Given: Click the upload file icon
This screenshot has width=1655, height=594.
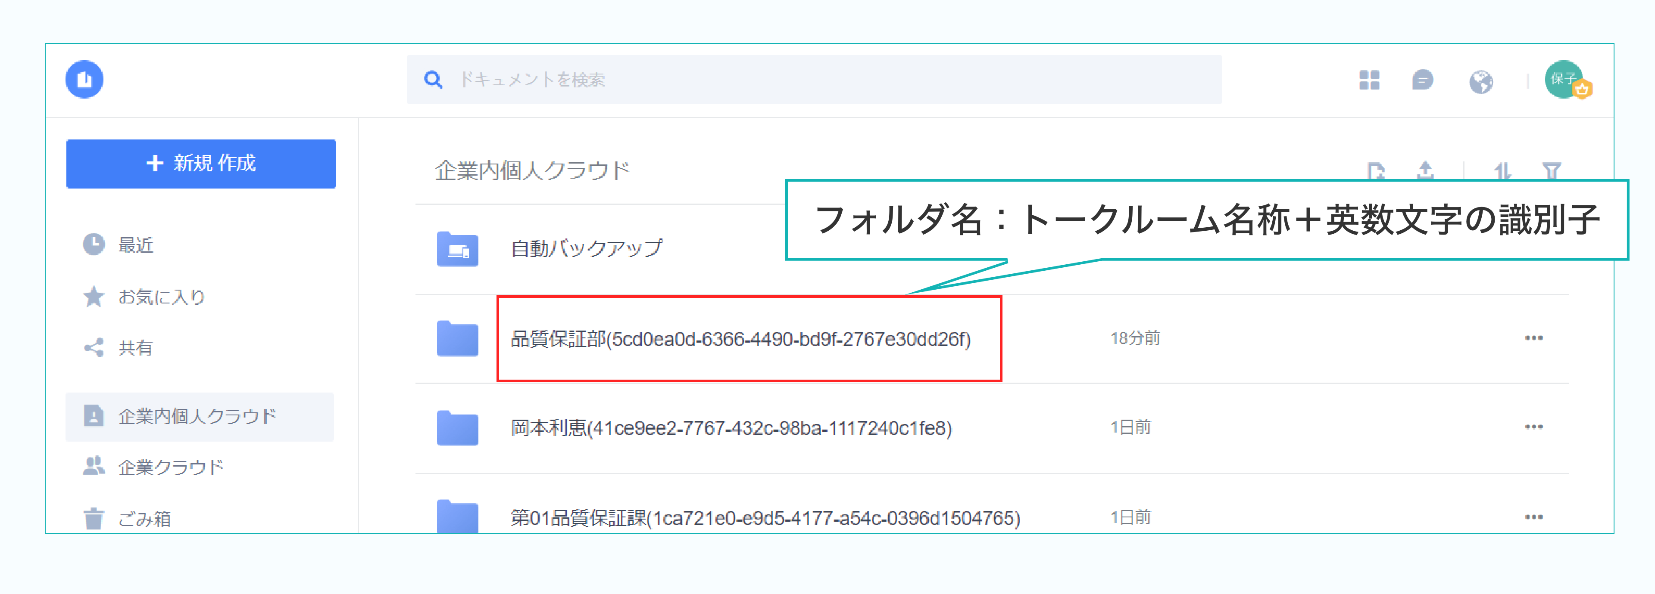Looking at the screenshot, I should click(x=1425, y=170).
